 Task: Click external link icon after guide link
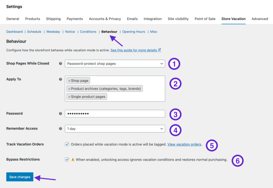159,50
